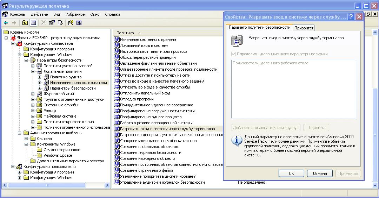Collapse the Локальные политики node
379x198 pixels.
pyautogui.click(x=33, y=72)
